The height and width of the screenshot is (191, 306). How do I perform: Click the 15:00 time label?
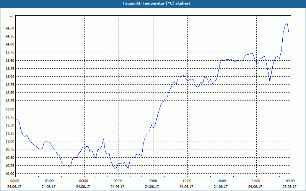[187, 181]
